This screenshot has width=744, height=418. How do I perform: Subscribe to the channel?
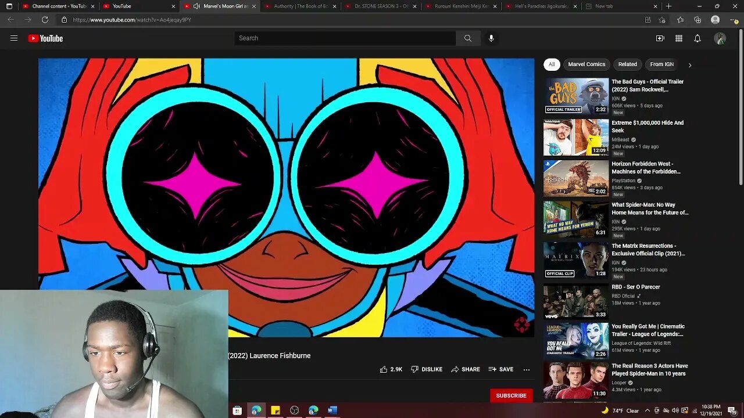512,395
